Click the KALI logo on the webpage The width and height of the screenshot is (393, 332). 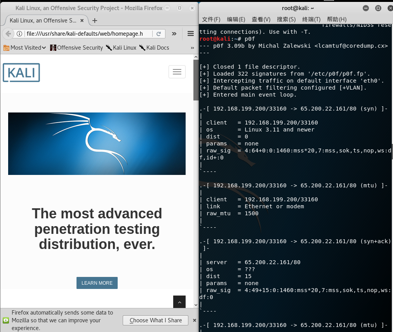[21, 72]
